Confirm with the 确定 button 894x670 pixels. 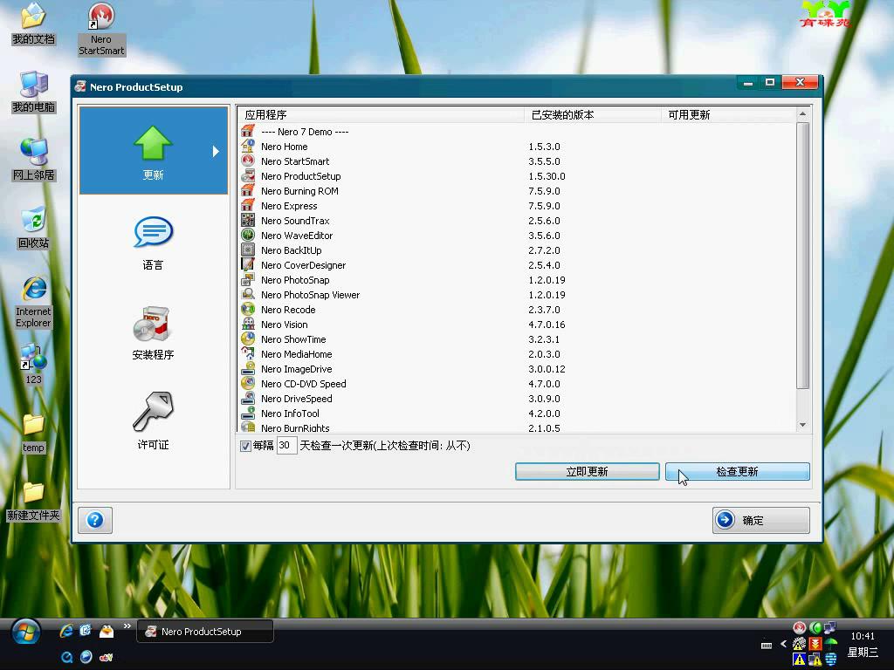click(x=761, y=520)
